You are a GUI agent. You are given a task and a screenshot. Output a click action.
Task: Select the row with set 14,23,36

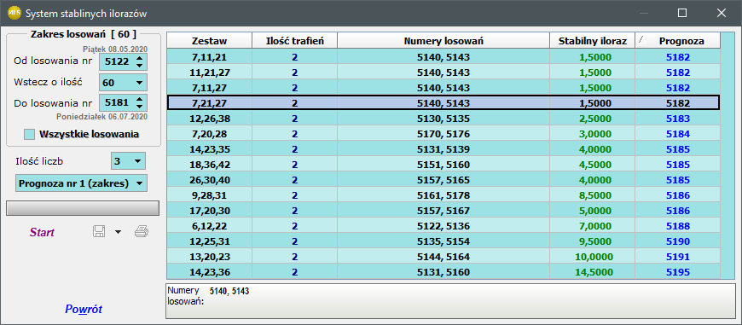click(x=443, y=272)
